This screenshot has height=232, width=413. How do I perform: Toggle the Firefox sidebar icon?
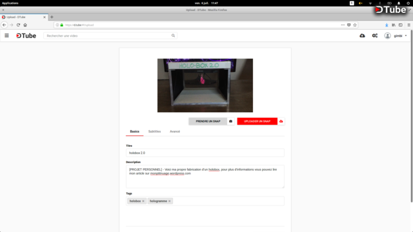pos(400,25)
